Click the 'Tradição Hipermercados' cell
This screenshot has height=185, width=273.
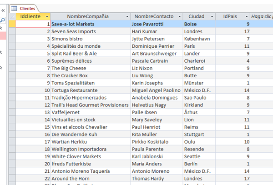91,98
